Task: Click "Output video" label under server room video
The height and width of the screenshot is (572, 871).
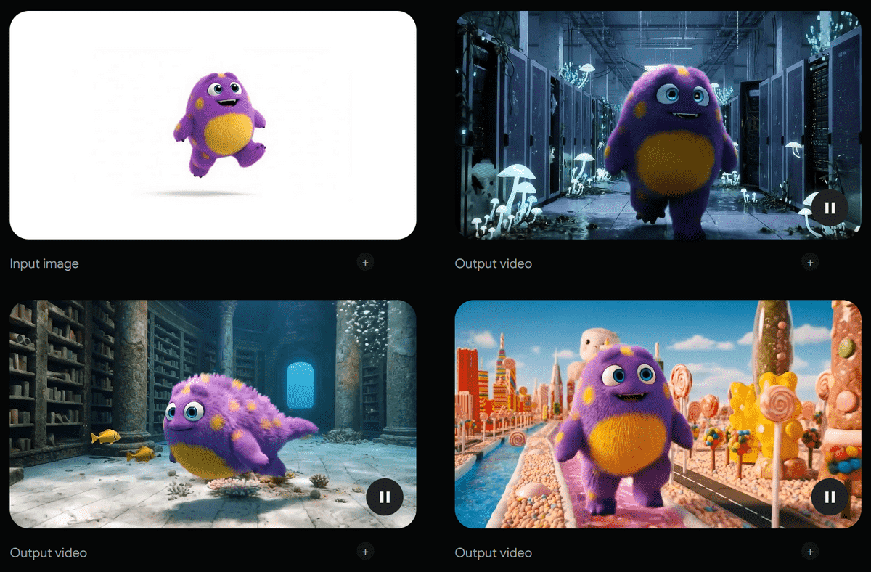Action: coord(494,263)
